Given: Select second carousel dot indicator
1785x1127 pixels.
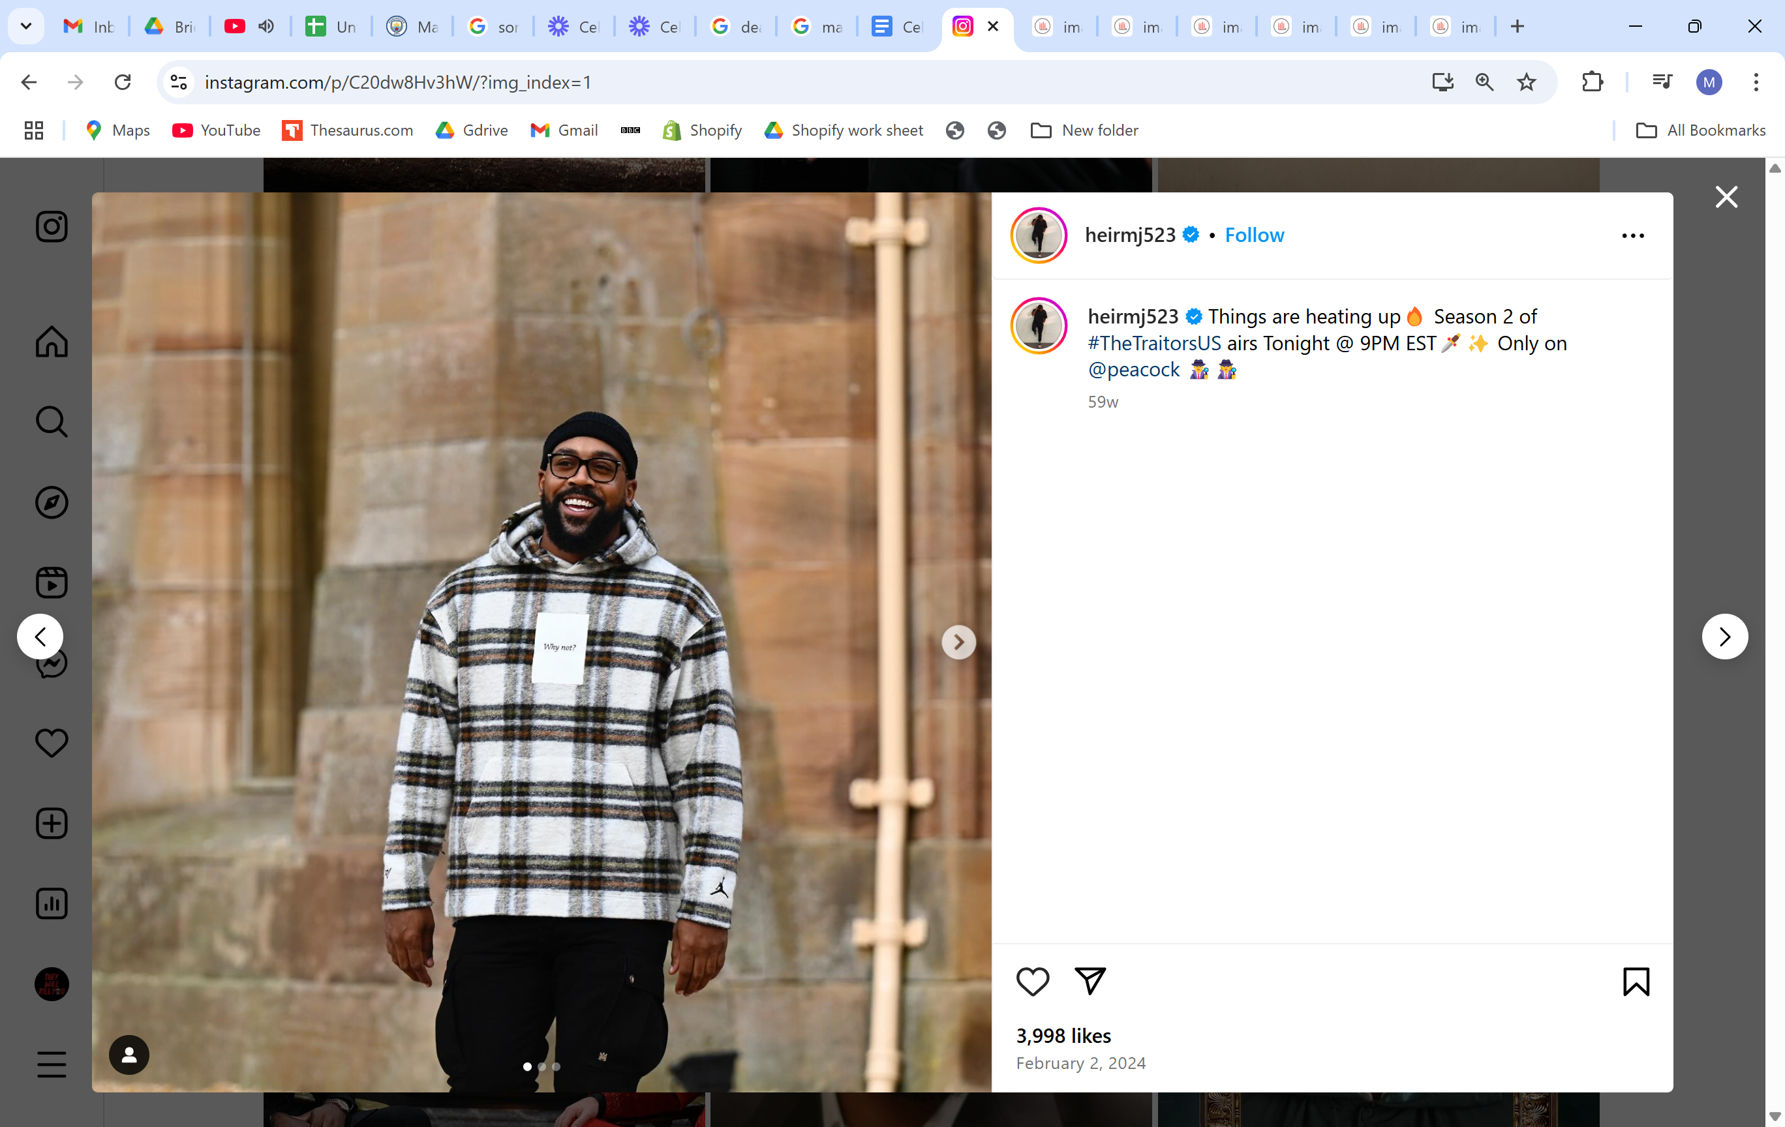Looking at the screenshot, I should click(x=542, y=1066).
